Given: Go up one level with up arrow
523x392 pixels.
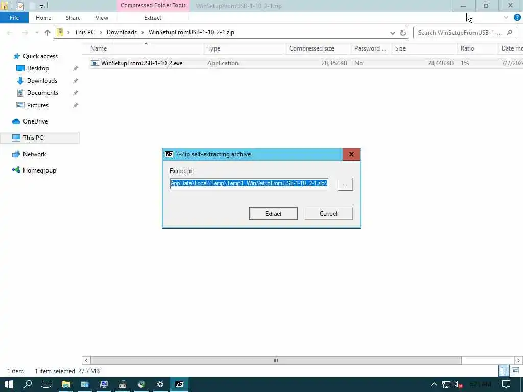Looking at the screenshot, I should click(x=47, y=33).
